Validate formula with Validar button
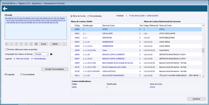 [x=55, y=44]
